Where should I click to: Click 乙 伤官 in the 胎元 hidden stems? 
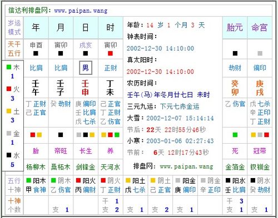tap(235, 104)
